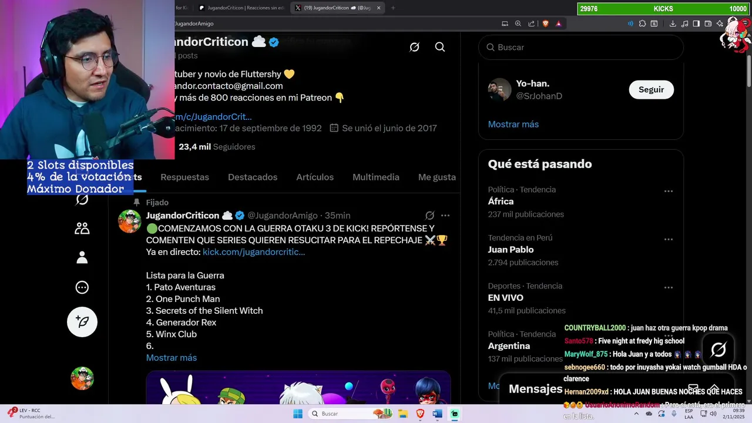
Task: Open the pinned post's three-dot menu
Action: (x=445, y=216)
